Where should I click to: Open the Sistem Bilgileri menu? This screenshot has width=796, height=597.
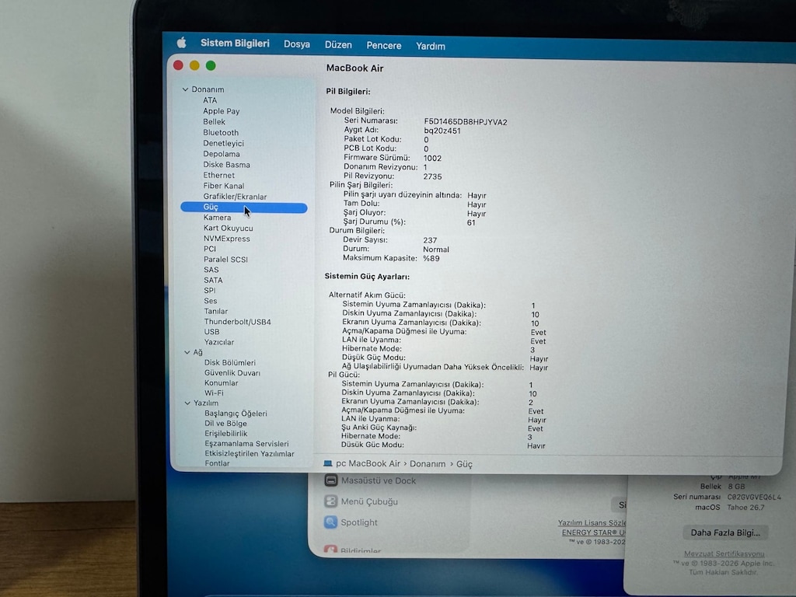[x=235, y=44]
